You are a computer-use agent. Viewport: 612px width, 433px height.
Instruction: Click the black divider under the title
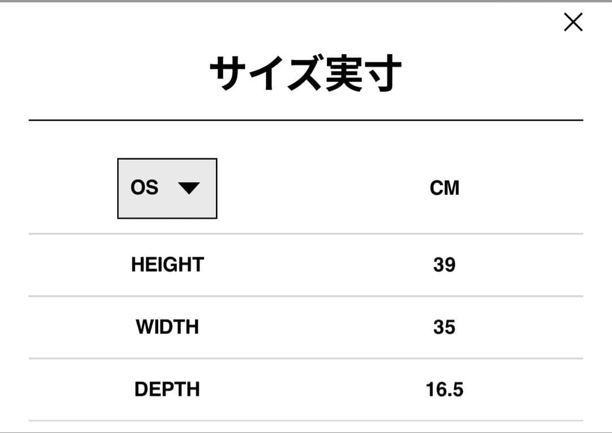[x=306, y=120]
